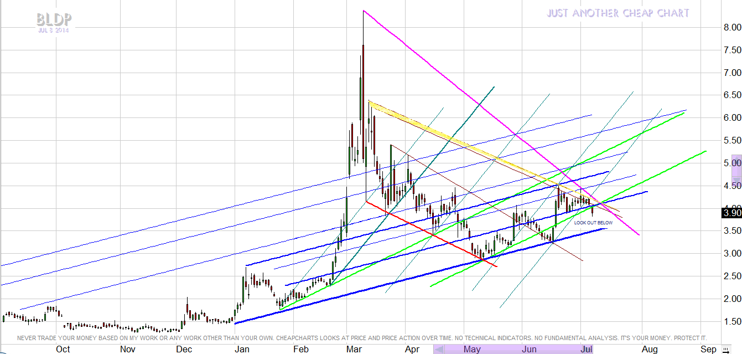Select the Oct month marker on time axis

pyautogui.click(x=63, y=349)
